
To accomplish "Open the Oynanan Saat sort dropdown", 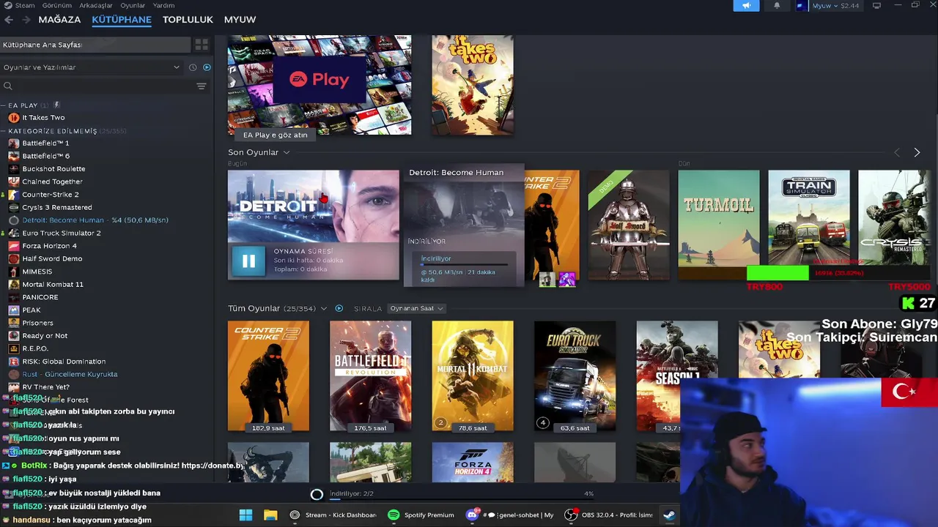I will 417,308.
